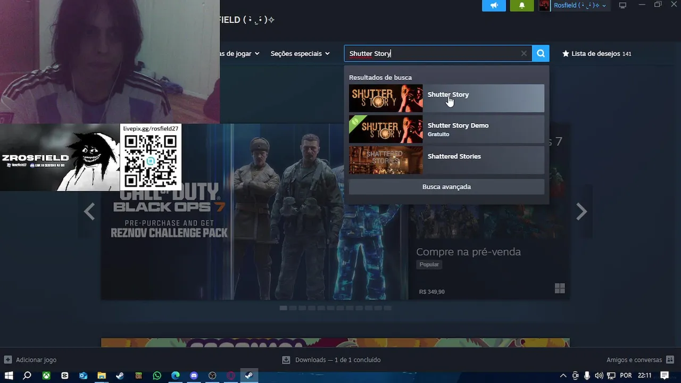Click the Shutter Story Demo thumbnail
681x383 pixels.
pyautogui.click(x=386, y=129)
